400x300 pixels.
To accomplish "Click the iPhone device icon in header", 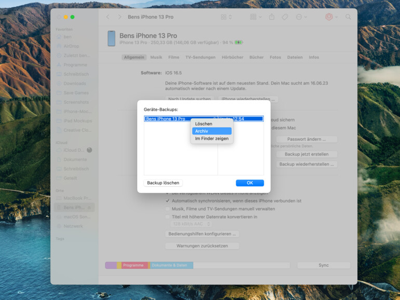I will click(x=111, y=38).
